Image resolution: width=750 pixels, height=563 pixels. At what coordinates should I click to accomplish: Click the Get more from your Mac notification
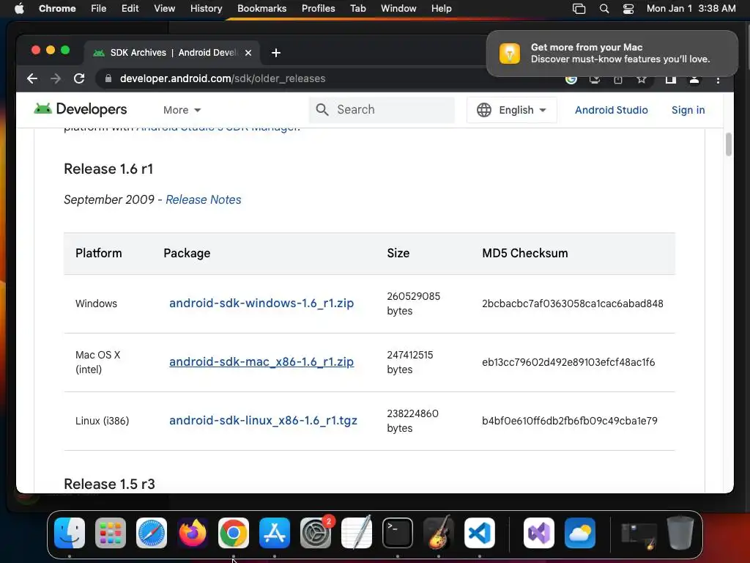tap(612, 54)
